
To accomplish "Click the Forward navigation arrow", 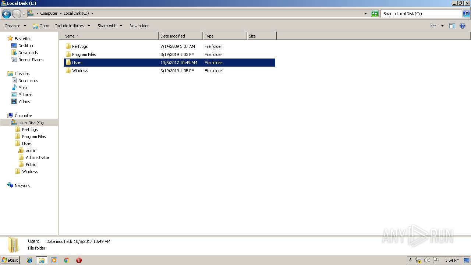I will tap(17, 14).
